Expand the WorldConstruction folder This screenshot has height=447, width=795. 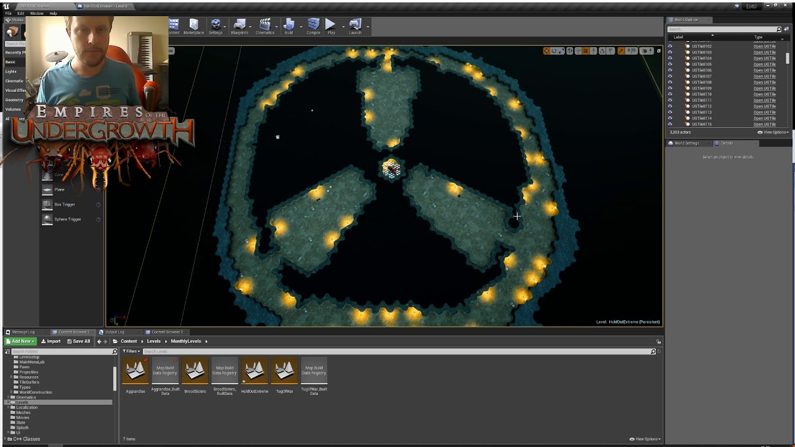coord(12,392)
